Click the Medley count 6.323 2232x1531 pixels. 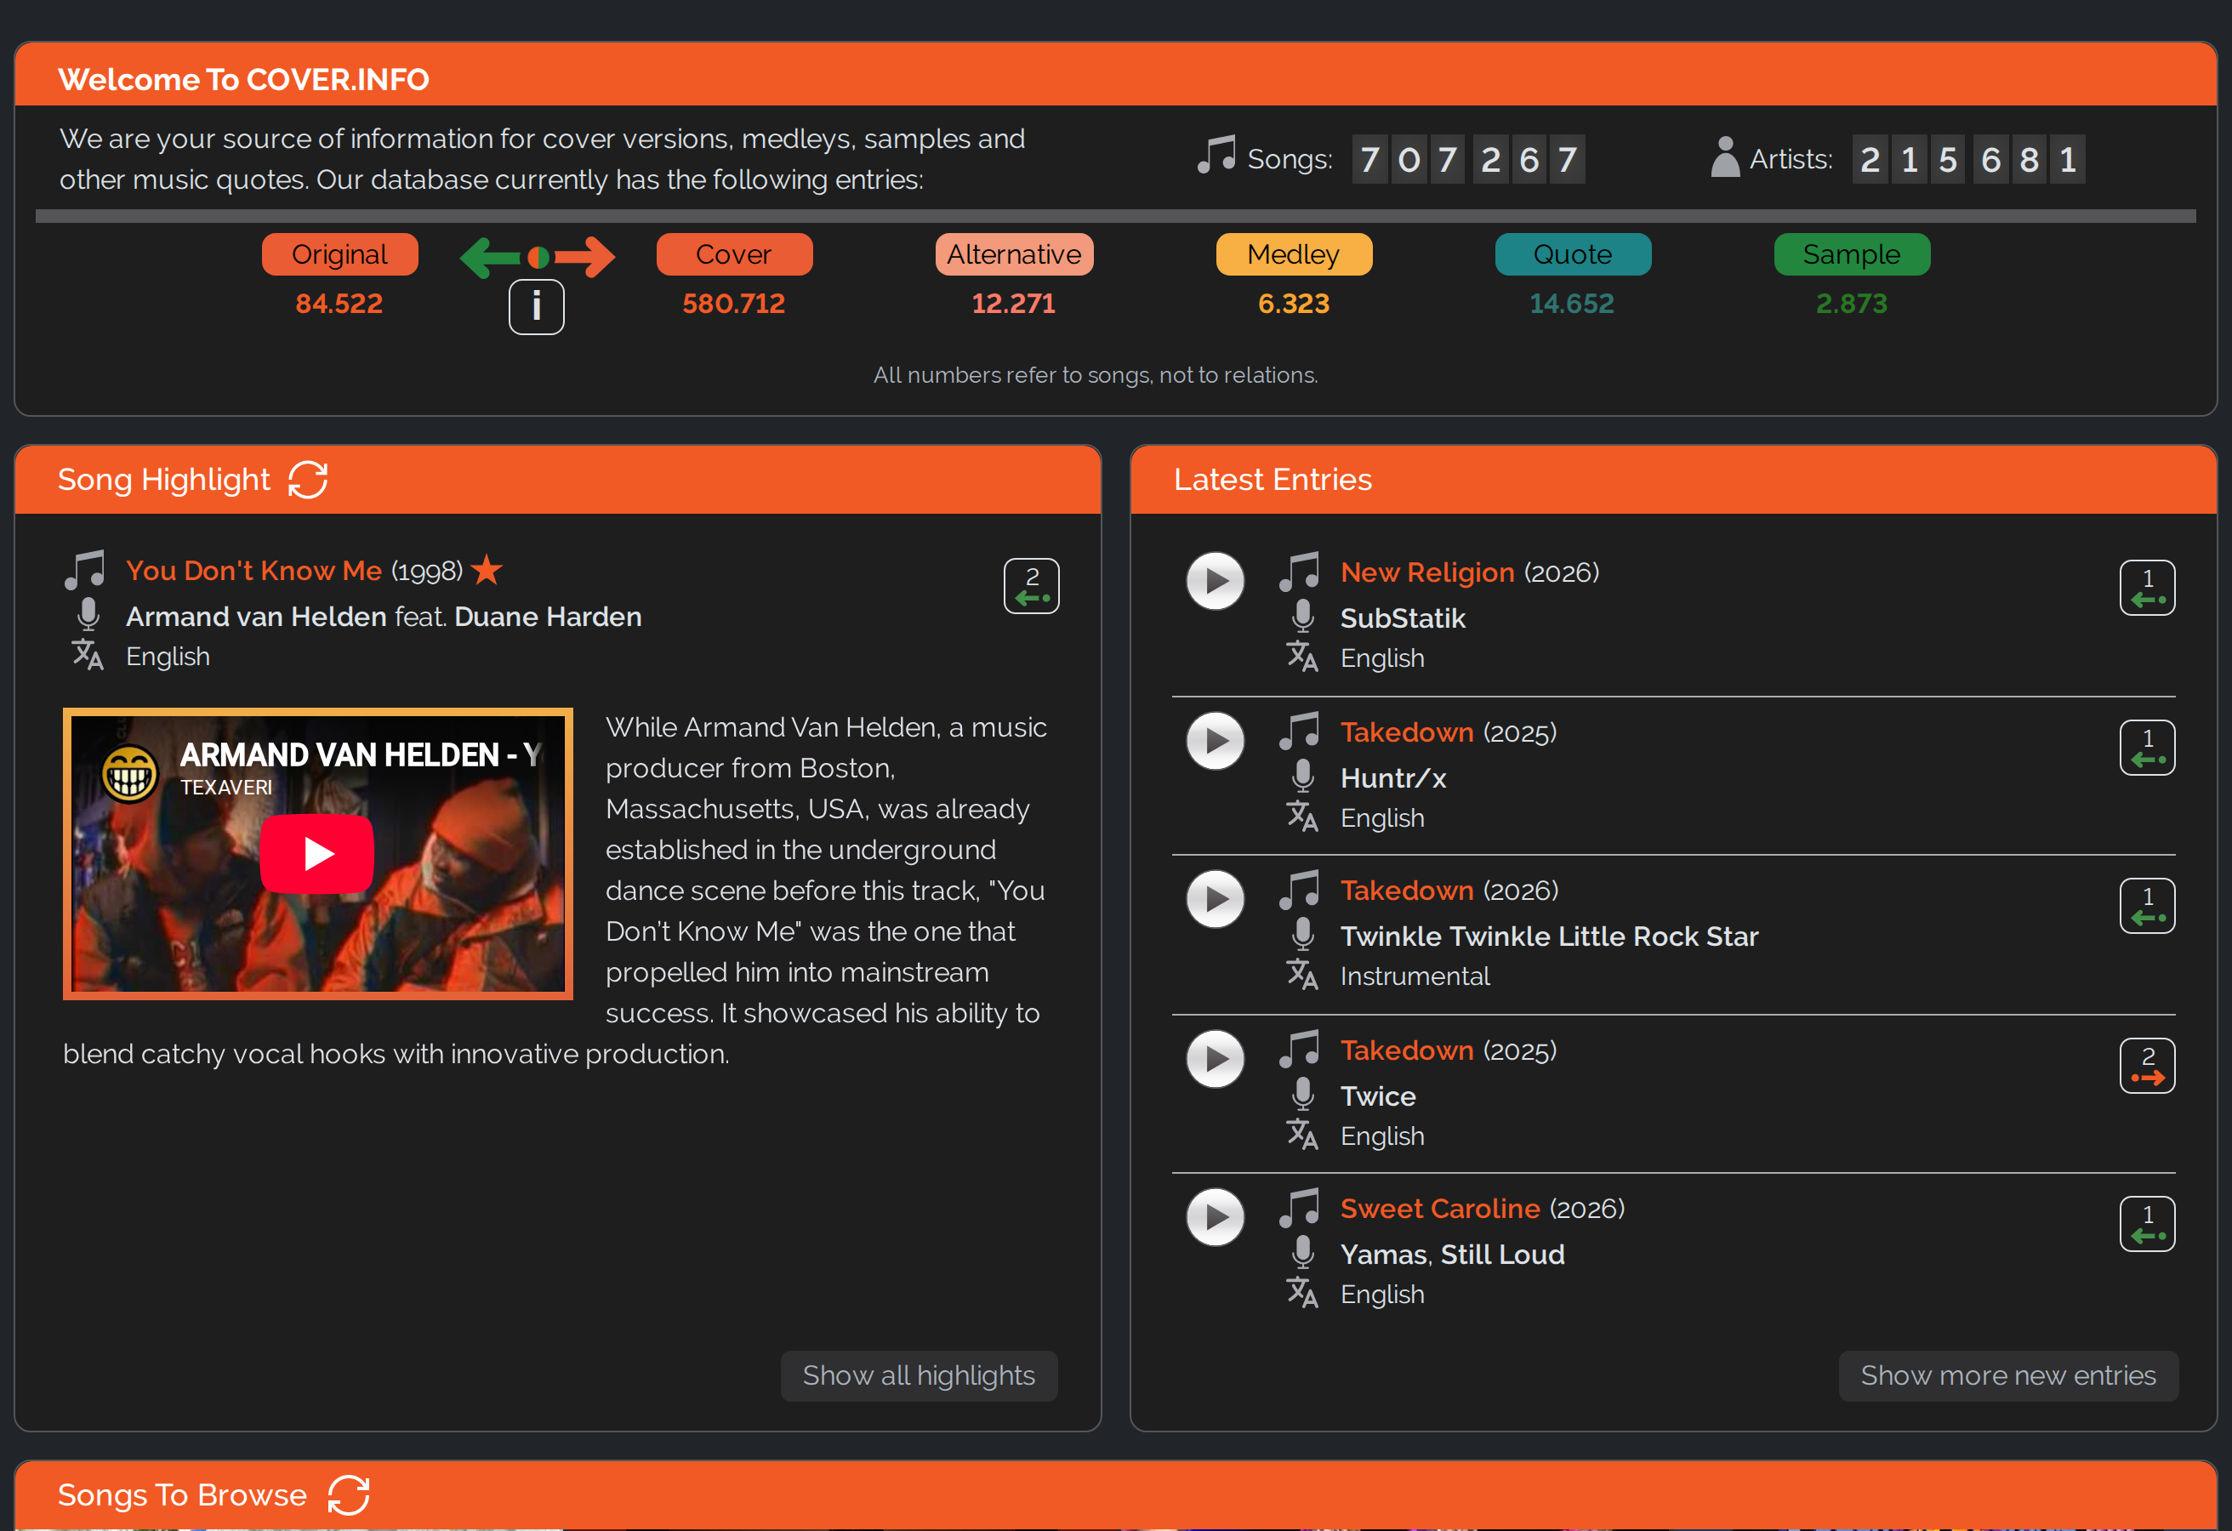click(1294, 304)
